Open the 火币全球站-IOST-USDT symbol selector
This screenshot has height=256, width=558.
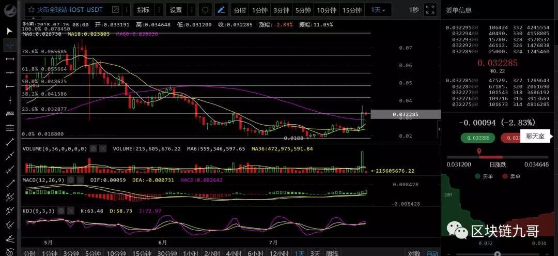coord(70,10)
